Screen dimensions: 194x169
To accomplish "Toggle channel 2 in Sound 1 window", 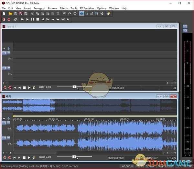I will (5, 68).
